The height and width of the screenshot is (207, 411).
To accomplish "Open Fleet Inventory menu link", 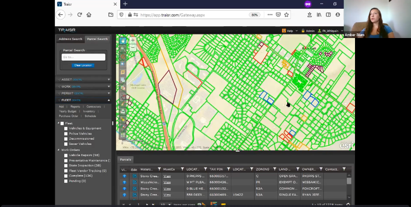I will tap(89, 111).
